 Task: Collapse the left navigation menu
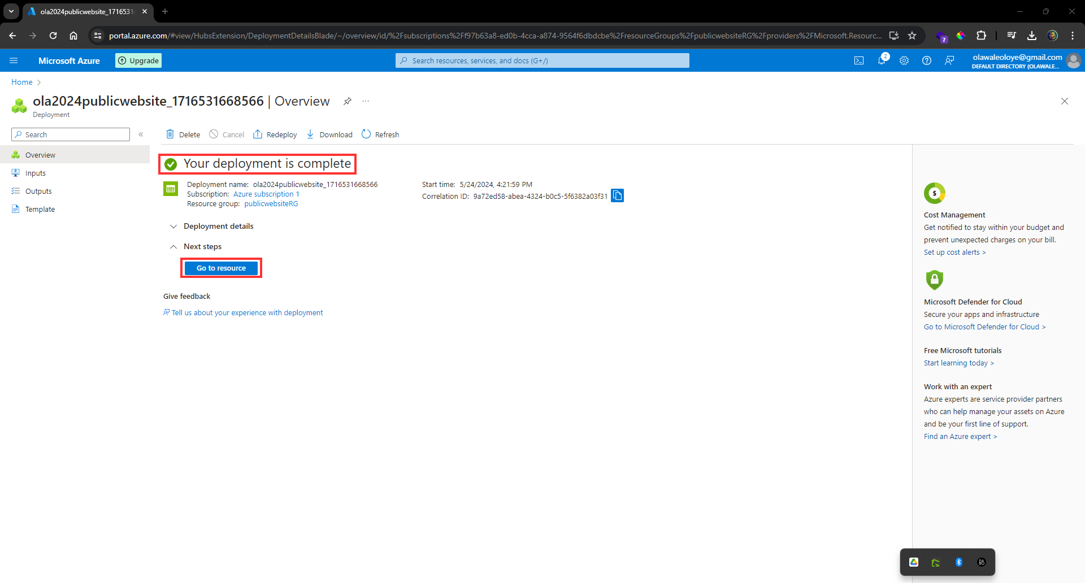click(x=141, y=134)
